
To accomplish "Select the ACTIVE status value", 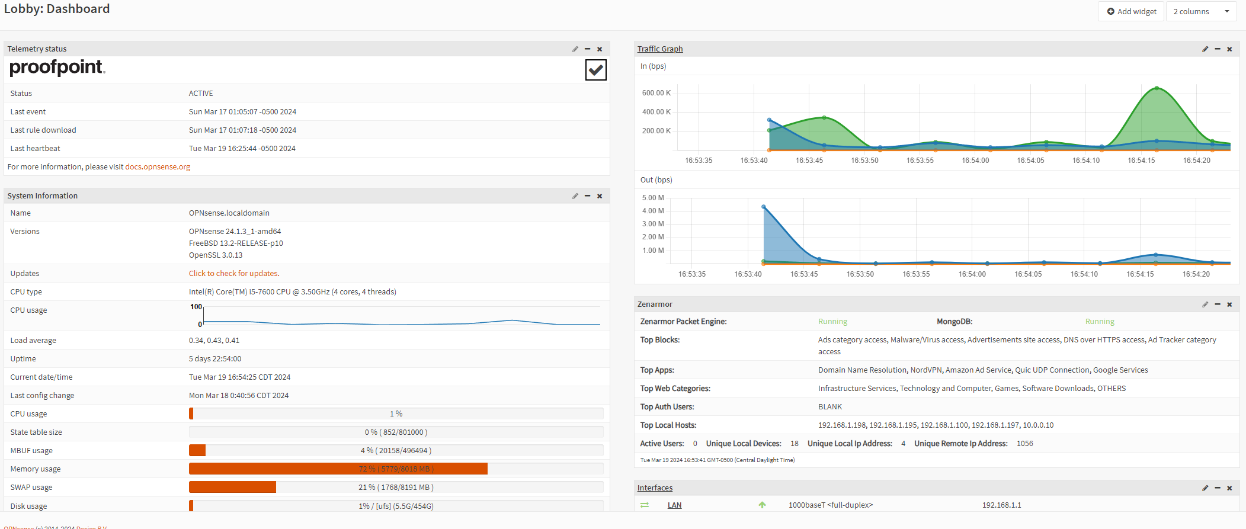I will point(201,94).
